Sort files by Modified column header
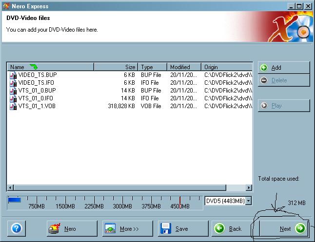The height and width of the screenshot is (242, 315). (184, 67)
